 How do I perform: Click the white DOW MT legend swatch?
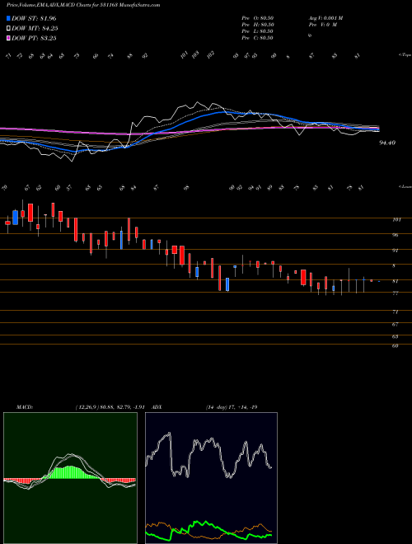point(9,28)
